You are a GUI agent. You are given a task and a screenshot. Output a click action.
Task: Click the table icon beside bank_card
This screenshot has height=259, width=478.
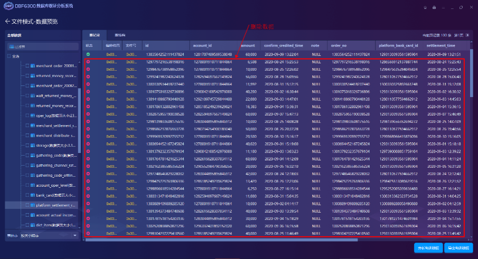pyautogui.click(x=32, y=195)
